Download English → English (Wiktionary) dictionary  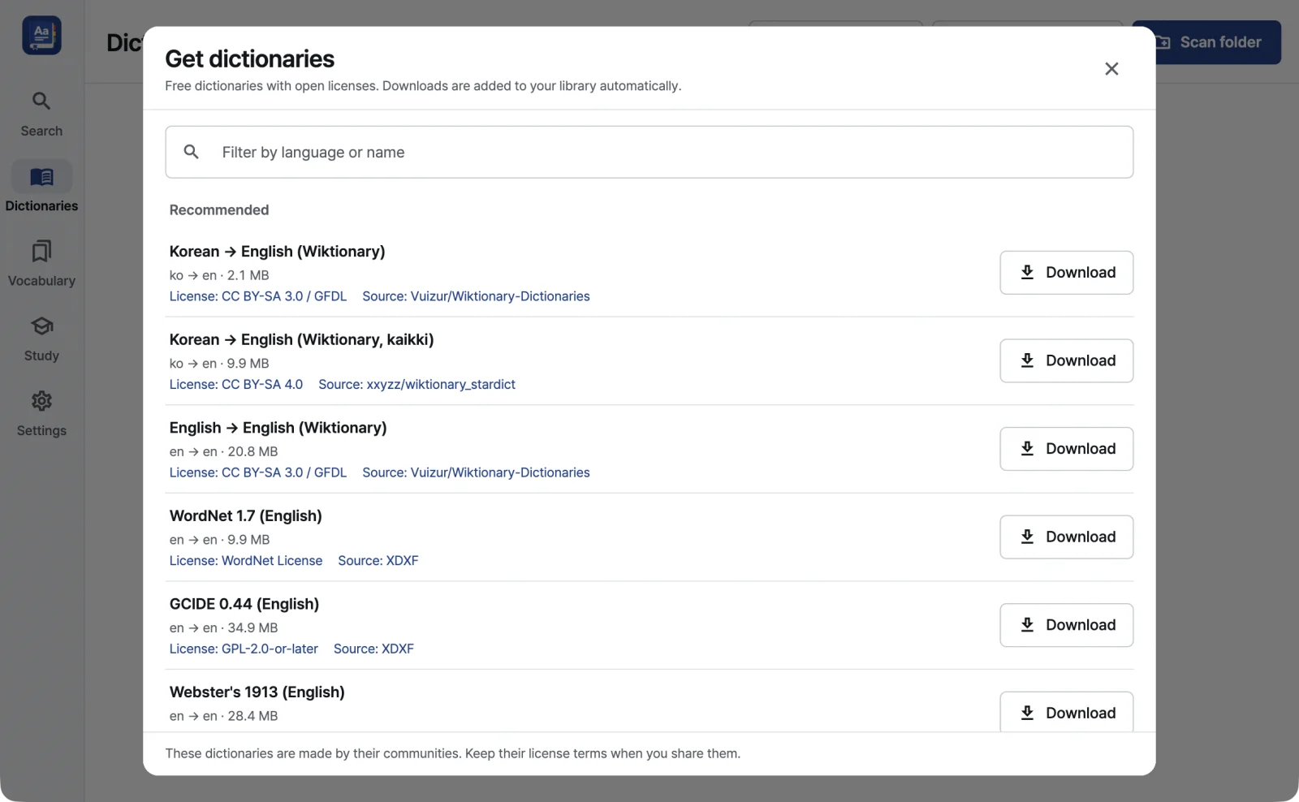click(1066, 449)
